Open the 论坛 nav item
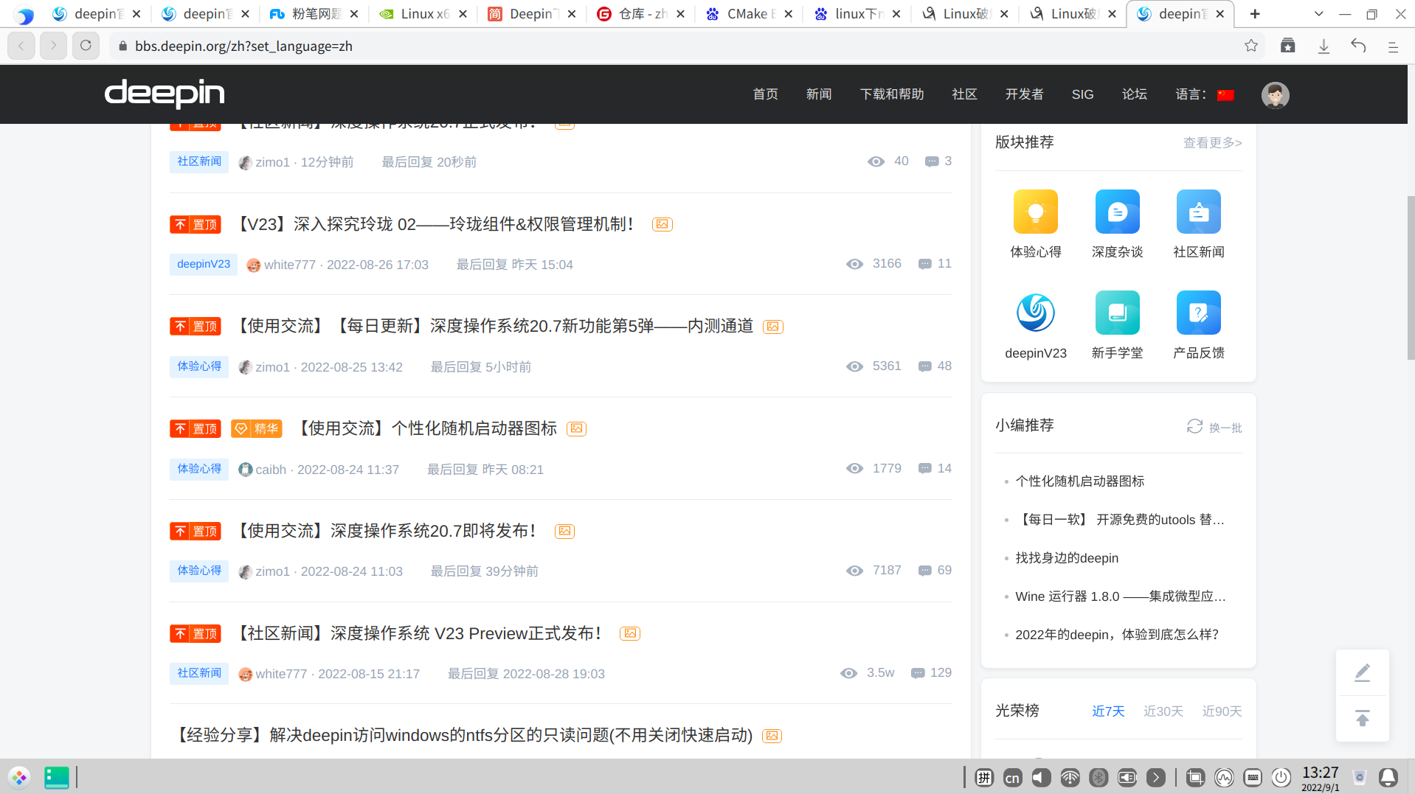1415x794 pixels. tap(1134, 94)
